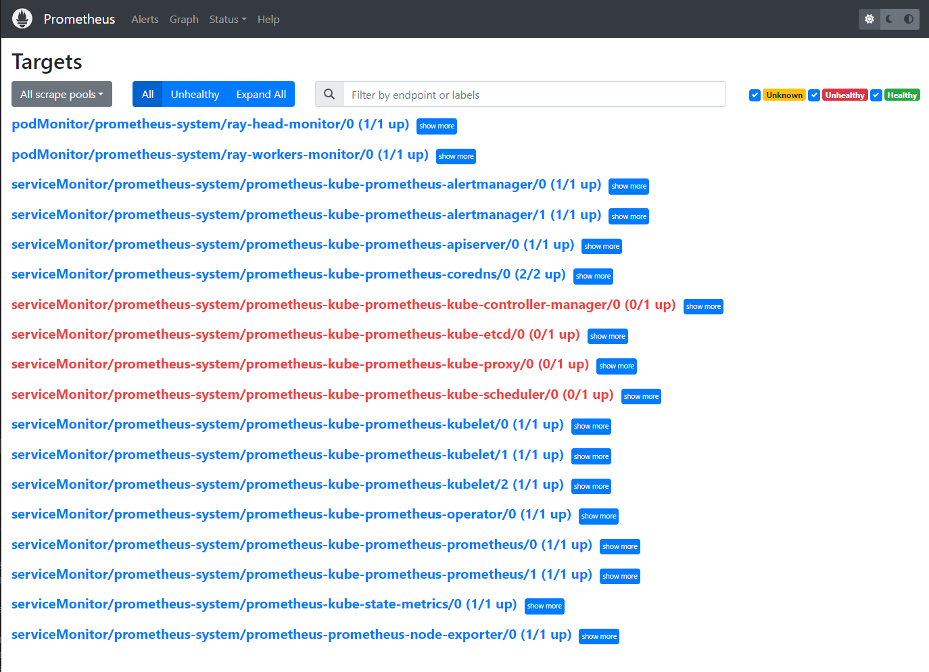Show more for apiserver/0 pool
This screenshot has width=929, height=672.
[x=602, y=247]
